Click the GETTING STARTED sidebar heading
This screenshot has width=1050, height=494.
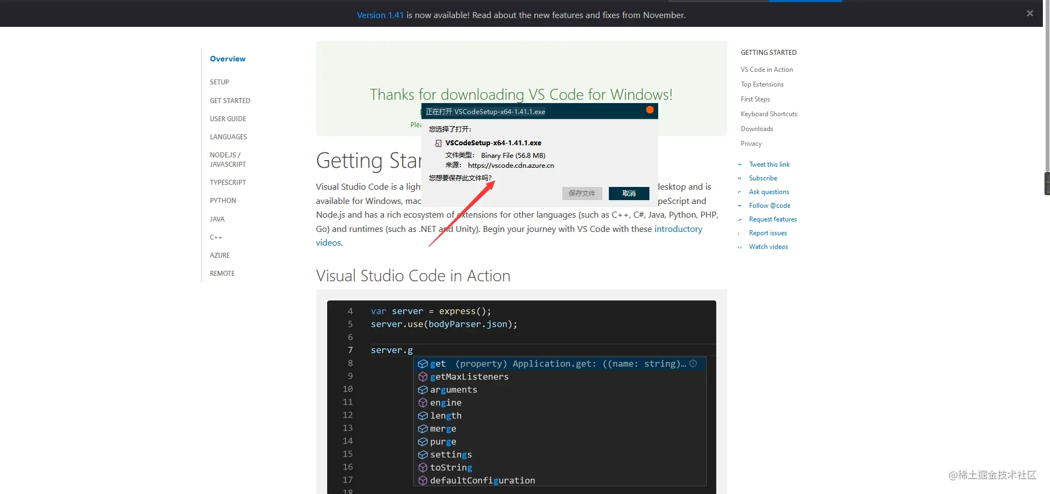coord(768,53)
